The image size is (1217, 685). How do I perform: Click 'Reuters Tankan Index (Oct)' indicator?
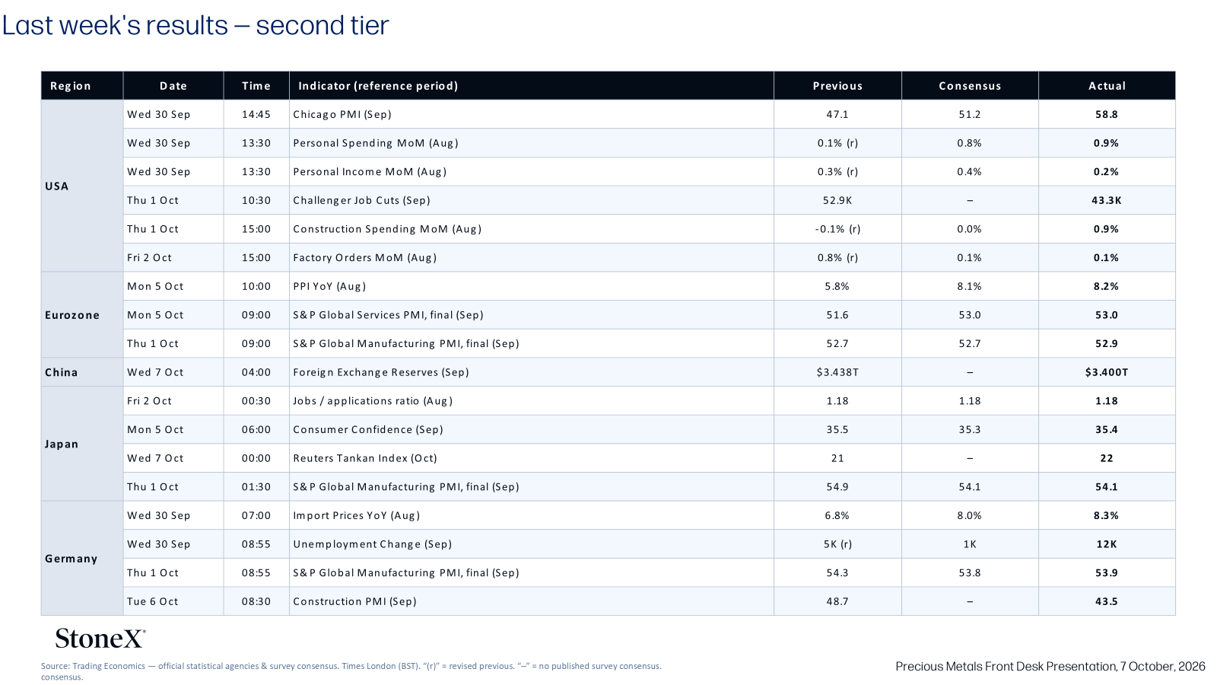coord(365,458)
